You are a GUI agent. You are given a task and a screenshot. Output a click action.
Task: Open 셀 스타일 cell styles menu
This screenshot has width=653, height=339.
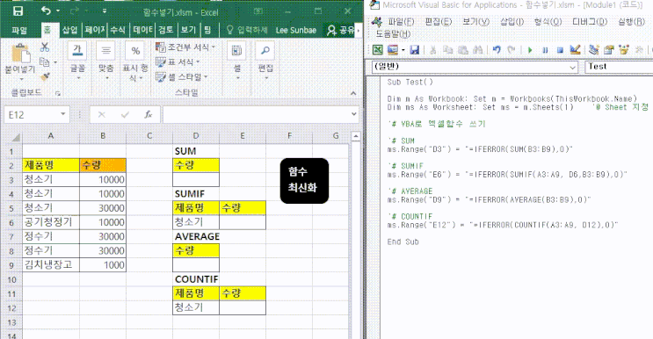[182, 77]
